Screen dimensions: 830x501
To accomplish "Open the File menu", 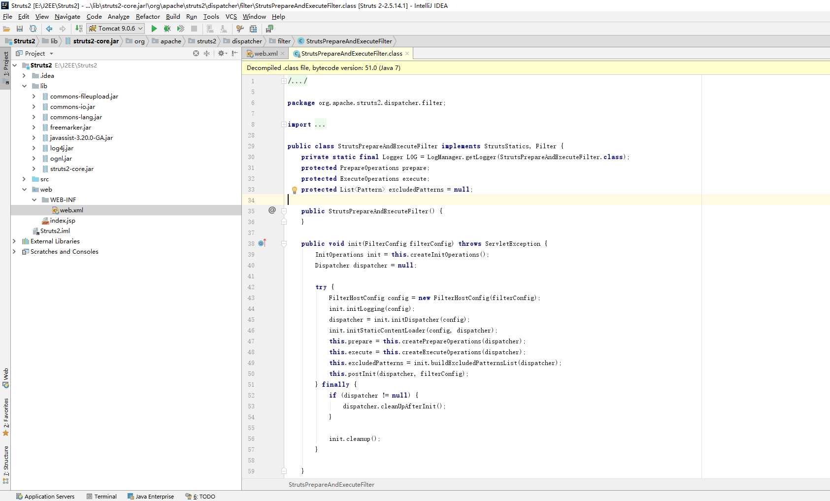I will (7, 16).
